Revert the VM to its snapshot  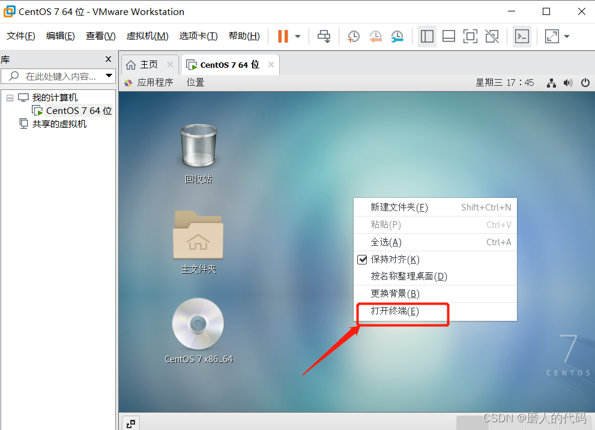(x=375, y=37)
